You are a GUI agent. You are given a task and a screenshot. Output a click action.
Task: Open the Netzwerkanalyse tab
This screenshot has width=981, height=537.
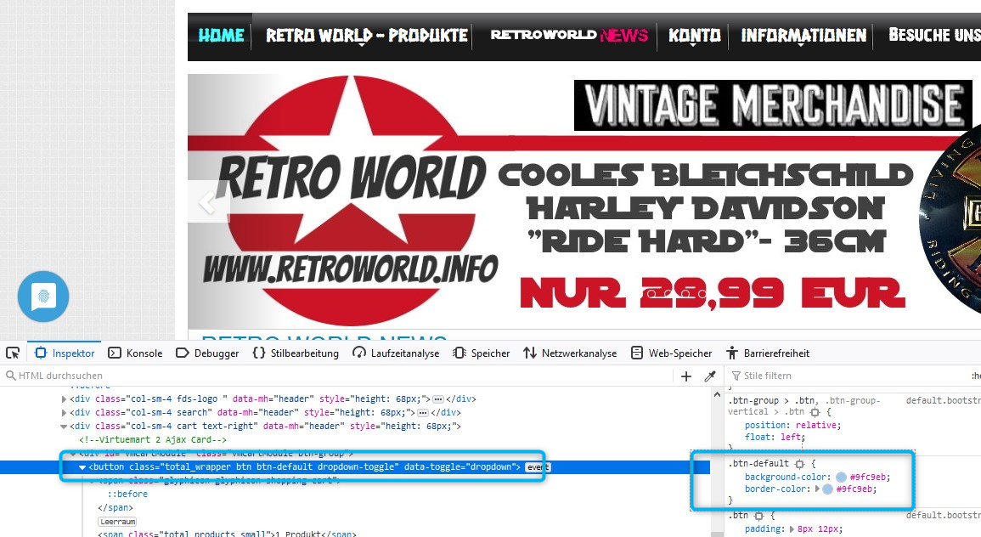[x=571, y=353]
